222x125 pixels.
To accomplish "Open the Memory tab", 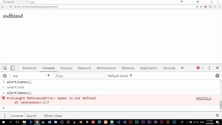I will tap(128, 68).
